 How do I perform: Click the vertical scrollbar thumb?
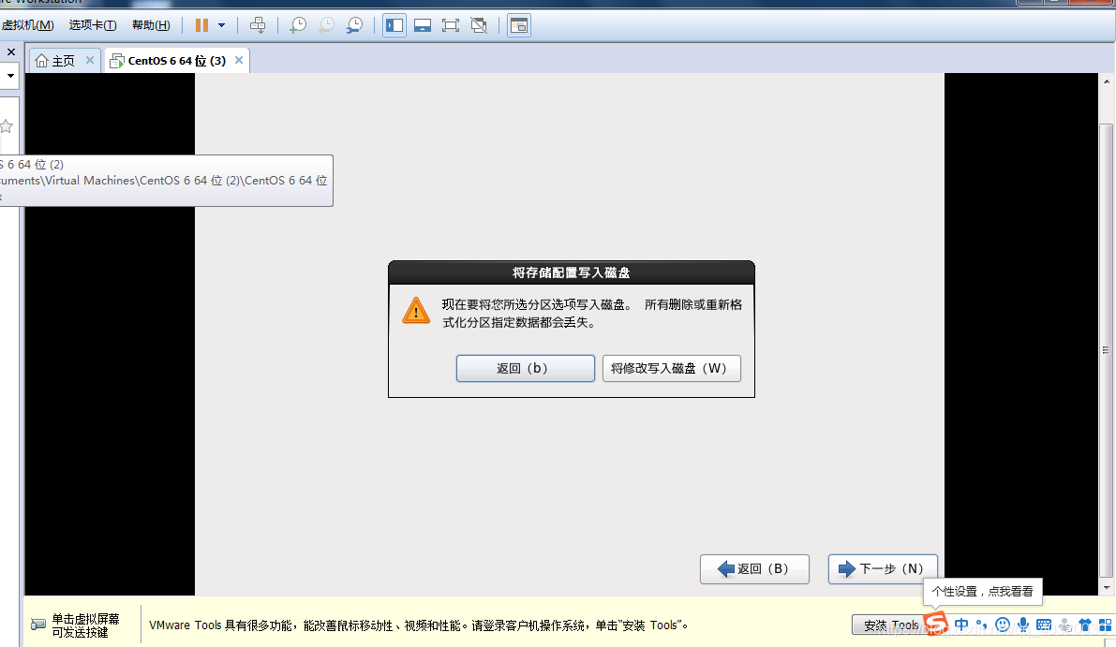(x=1106, y=350)
